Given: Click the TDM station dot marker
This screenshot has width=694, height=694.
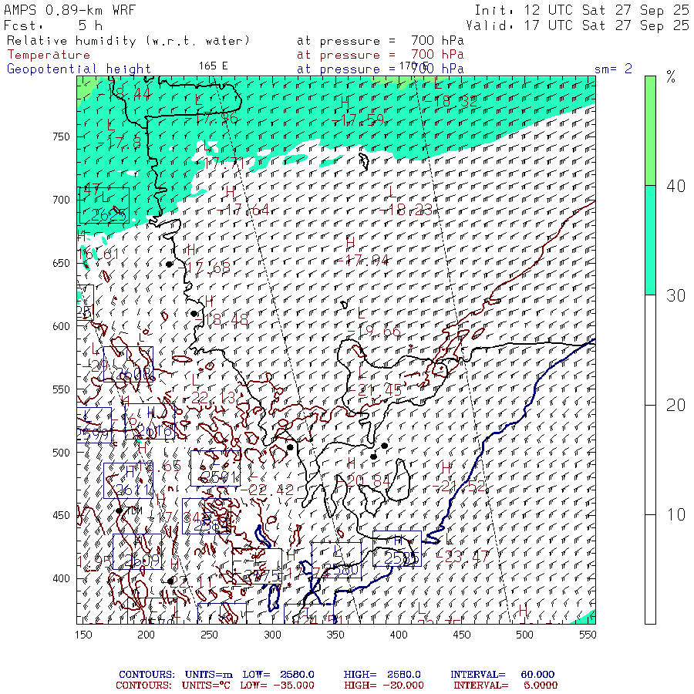Looking at the screenshot, I should [x=120, y=510].
